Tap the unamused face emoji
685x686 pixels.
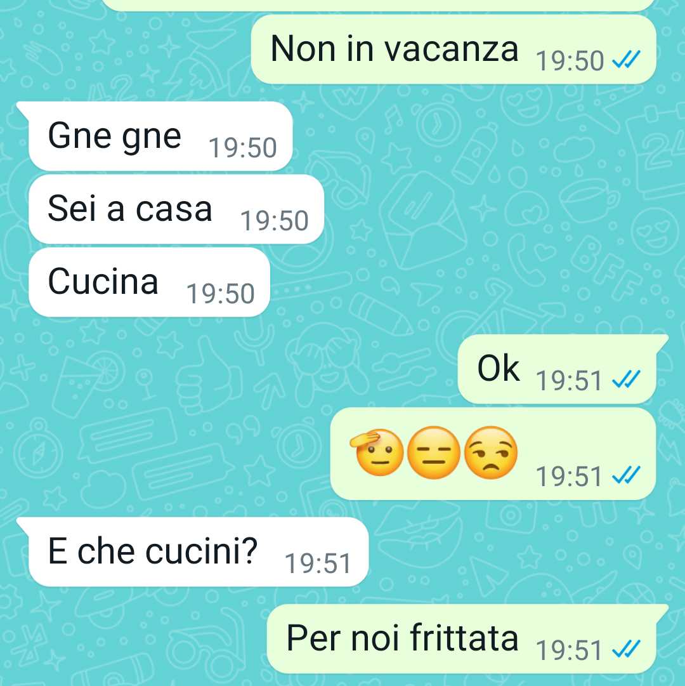[490, 453]
